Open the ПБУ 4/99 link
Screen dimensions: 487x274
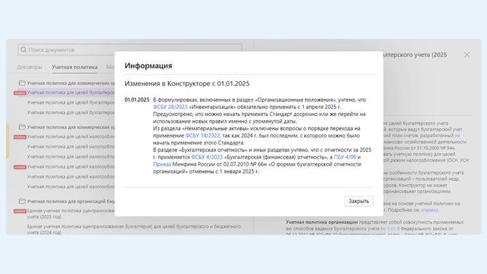[x=344, y=157]
